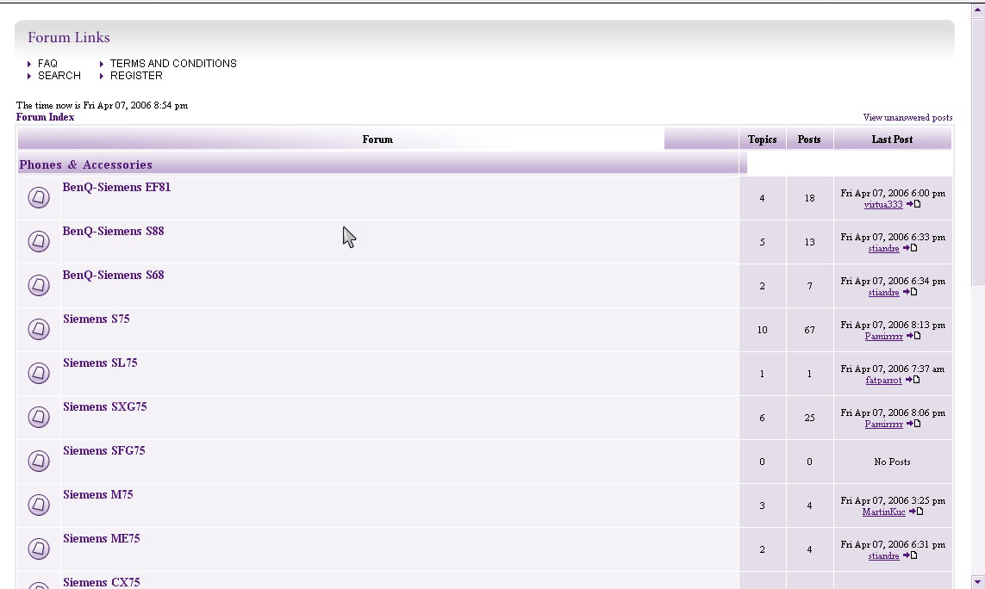Open user profile virtua333

[883, 205]
